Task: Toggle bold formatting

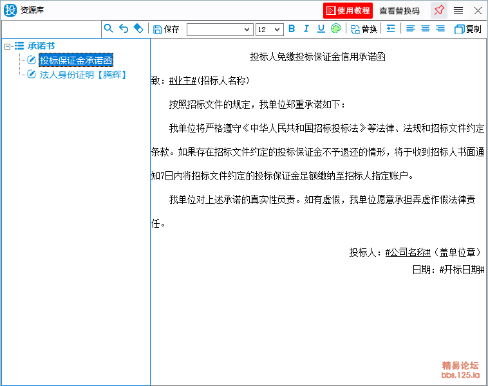Action: [x=292, y=28]
